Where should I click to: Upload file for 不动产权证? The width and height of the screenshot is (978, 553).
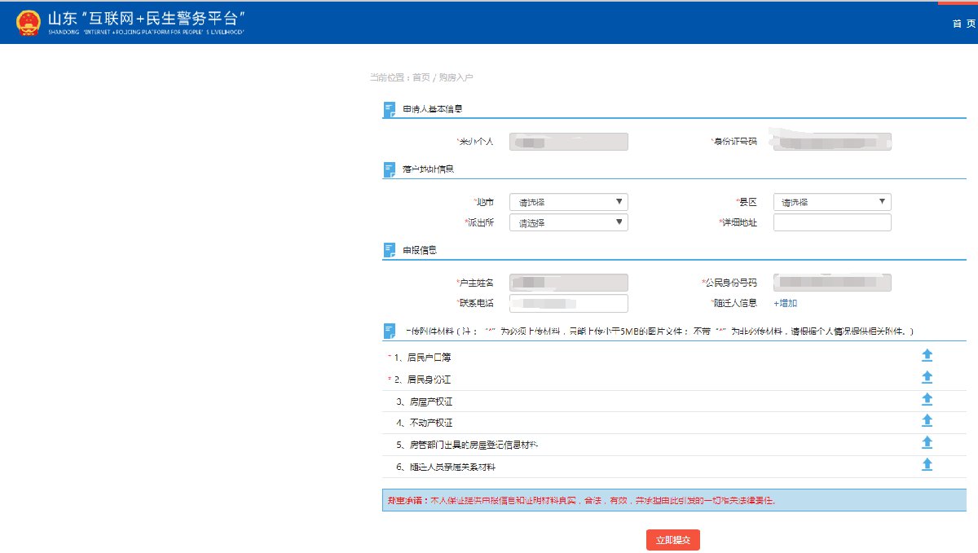point(927,420)
